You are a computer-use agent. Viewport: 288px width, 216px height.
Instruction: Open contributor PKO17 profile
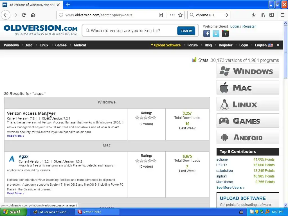[x=222, y=165]
